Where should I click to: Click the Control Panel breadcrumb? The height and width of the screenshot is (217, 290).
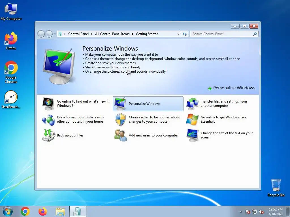(78, 34)
